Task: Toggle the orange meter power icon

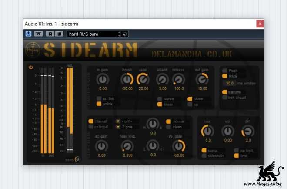Action: tap(31, 67)
